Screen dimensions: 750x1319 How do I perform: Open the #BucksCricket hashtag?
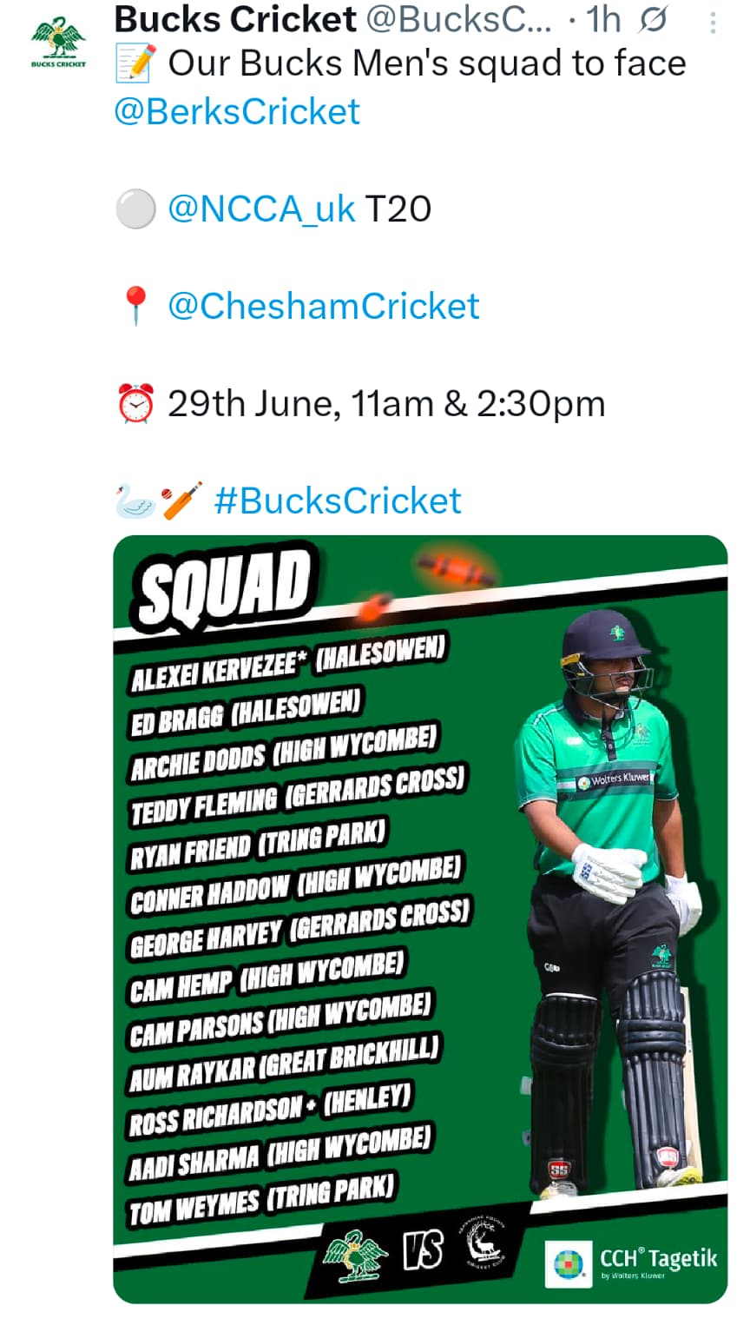338,501
